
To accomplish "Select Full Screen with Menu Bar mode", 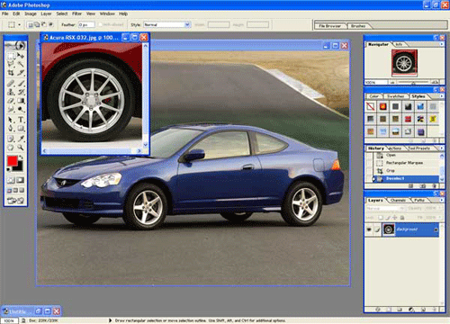I will coord(15,190).
